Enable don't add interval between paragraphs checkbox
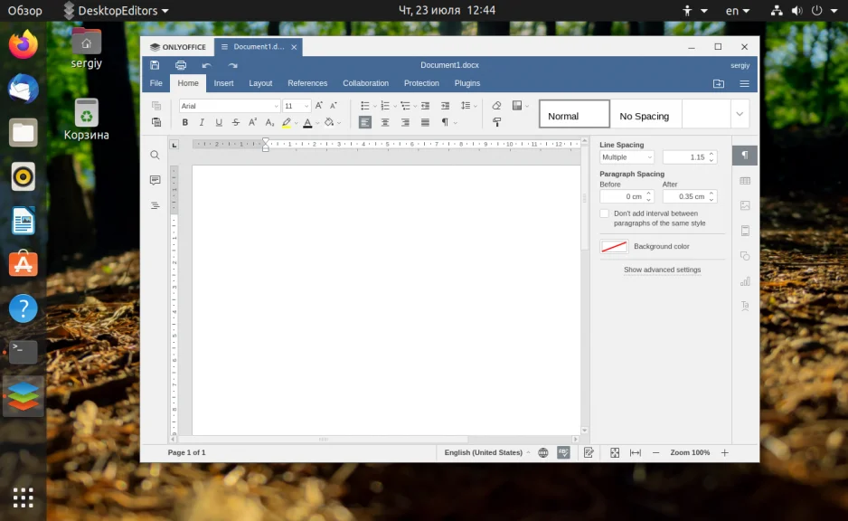This screenshot has height=521, width=848. point(605,213)
